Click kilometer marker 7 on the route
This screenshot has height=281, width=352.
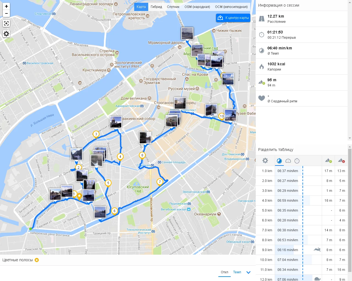(x=160, y=182)
